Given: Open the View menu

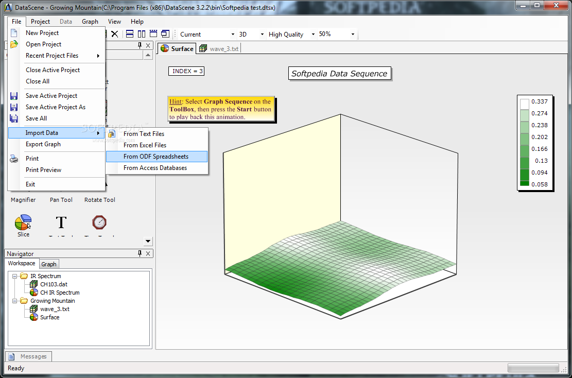Looking at the screenshot, I should (x=114, y=22).
